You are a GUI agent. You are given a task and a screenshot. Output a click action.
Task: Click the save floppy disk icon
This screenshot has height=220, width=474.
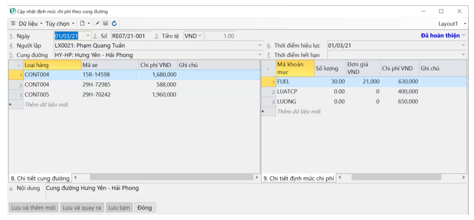[x=105, y=23]
